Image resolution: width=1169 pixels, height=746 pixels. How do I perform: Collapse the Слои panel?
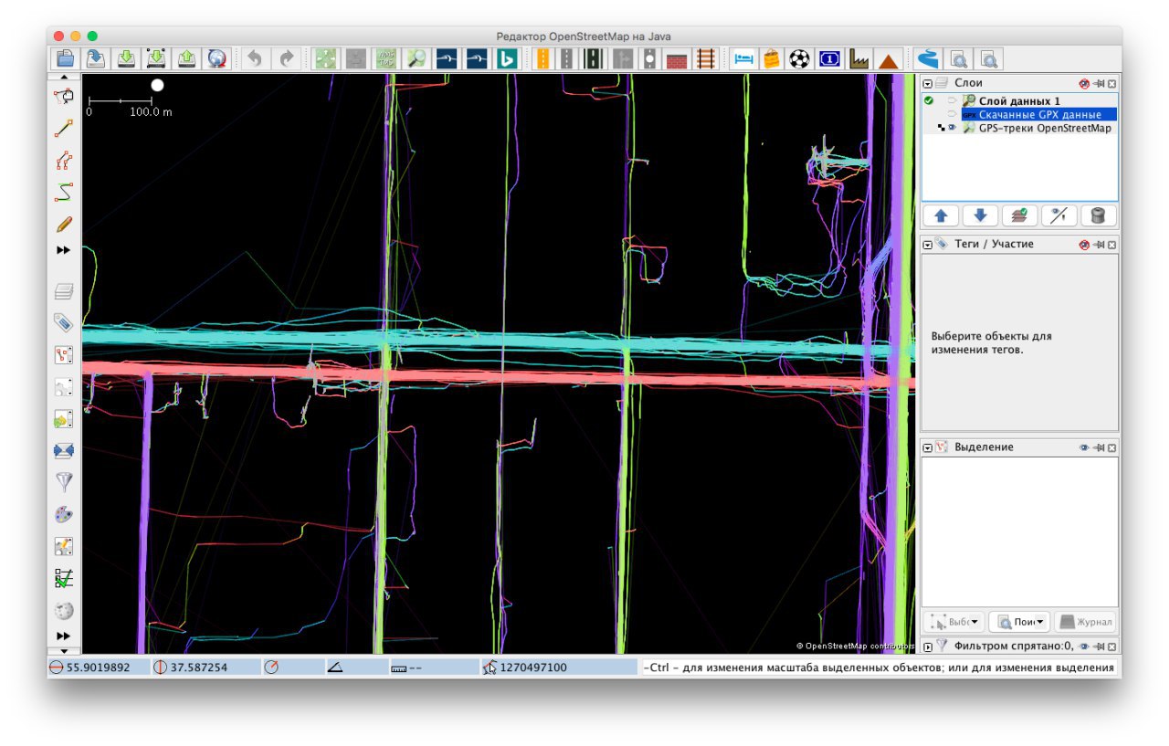928,83
